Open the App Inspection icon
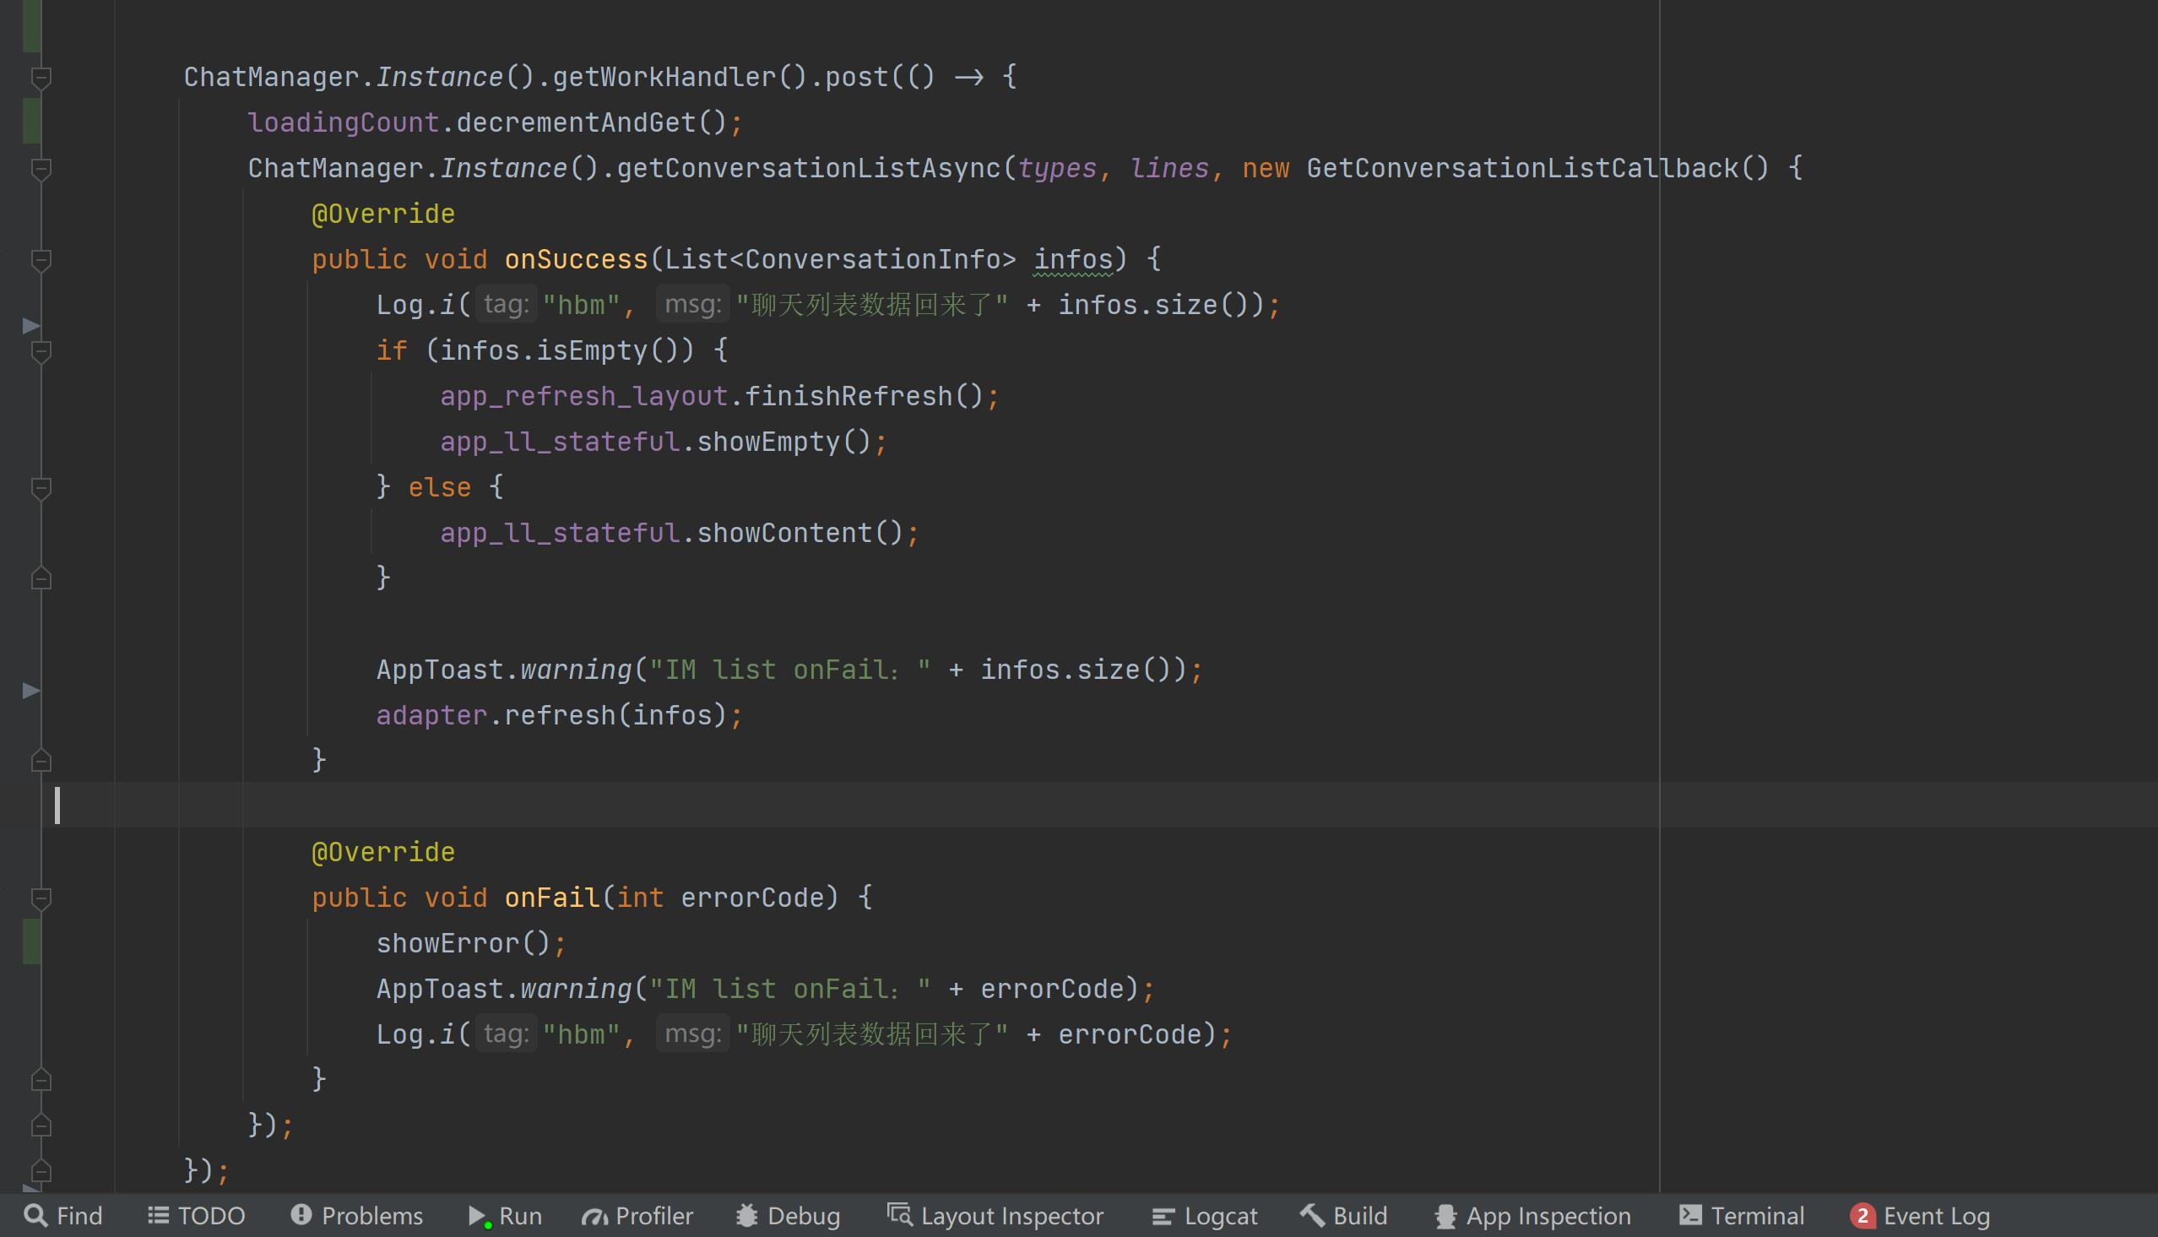Image resolution: width=2158 pixels, height=1237 pixels. pyautogui.click(x=1447, y=1215)
